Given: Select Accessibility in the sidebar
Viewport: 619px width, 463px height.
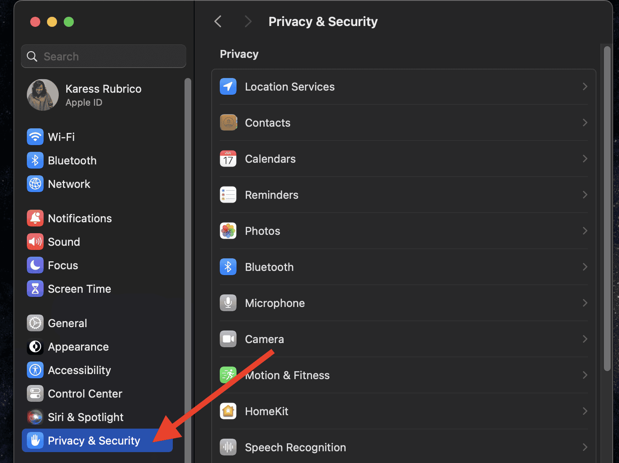Looking at the screenshot, I should [79, 370].
